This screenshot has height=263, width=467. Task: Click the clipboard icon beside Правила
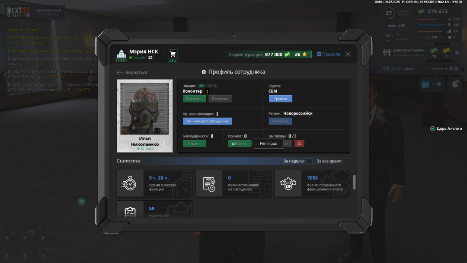(319, 54)
